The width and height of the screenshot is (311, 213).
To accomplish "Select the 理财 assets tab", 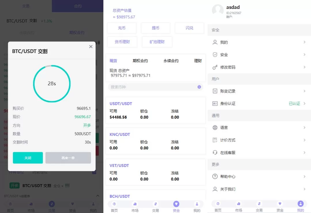I will (198, 61).
